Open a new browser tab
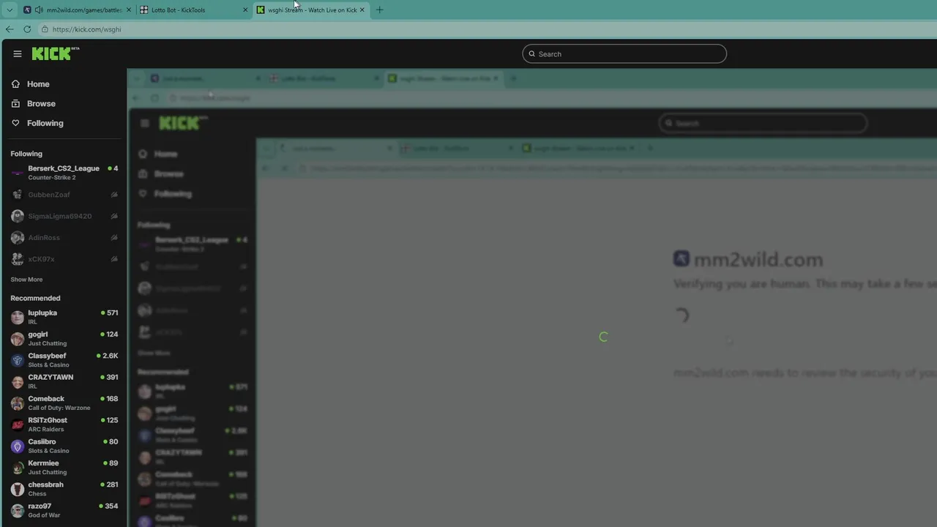 (379, 10)
